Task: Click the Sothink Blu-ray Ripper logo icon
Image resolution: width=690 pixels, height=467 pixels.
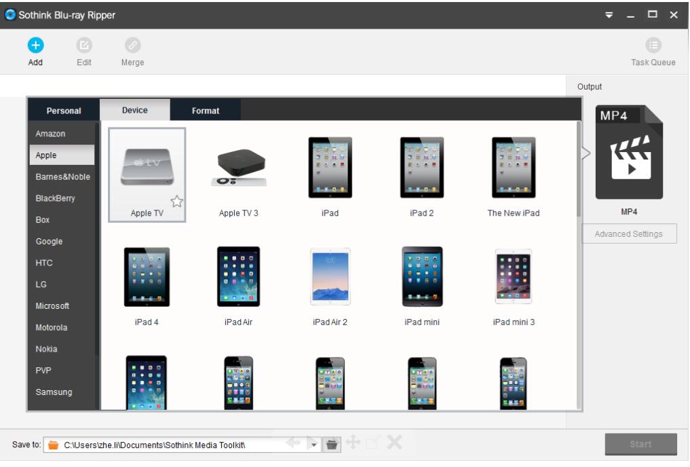Action: [10, 15]
